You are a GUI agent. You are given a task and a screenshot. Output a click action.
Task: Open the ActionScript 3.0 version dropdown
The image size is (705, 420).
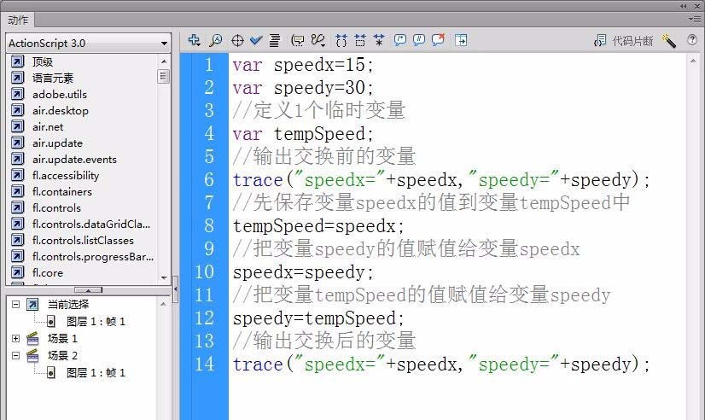pos(88,44)
